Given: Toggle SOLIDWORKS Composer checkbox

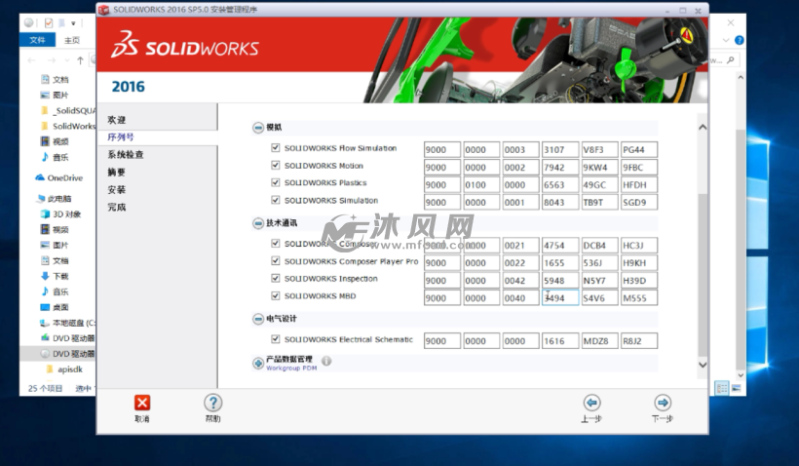Looking at the screenshot, I should pos(276,243).
